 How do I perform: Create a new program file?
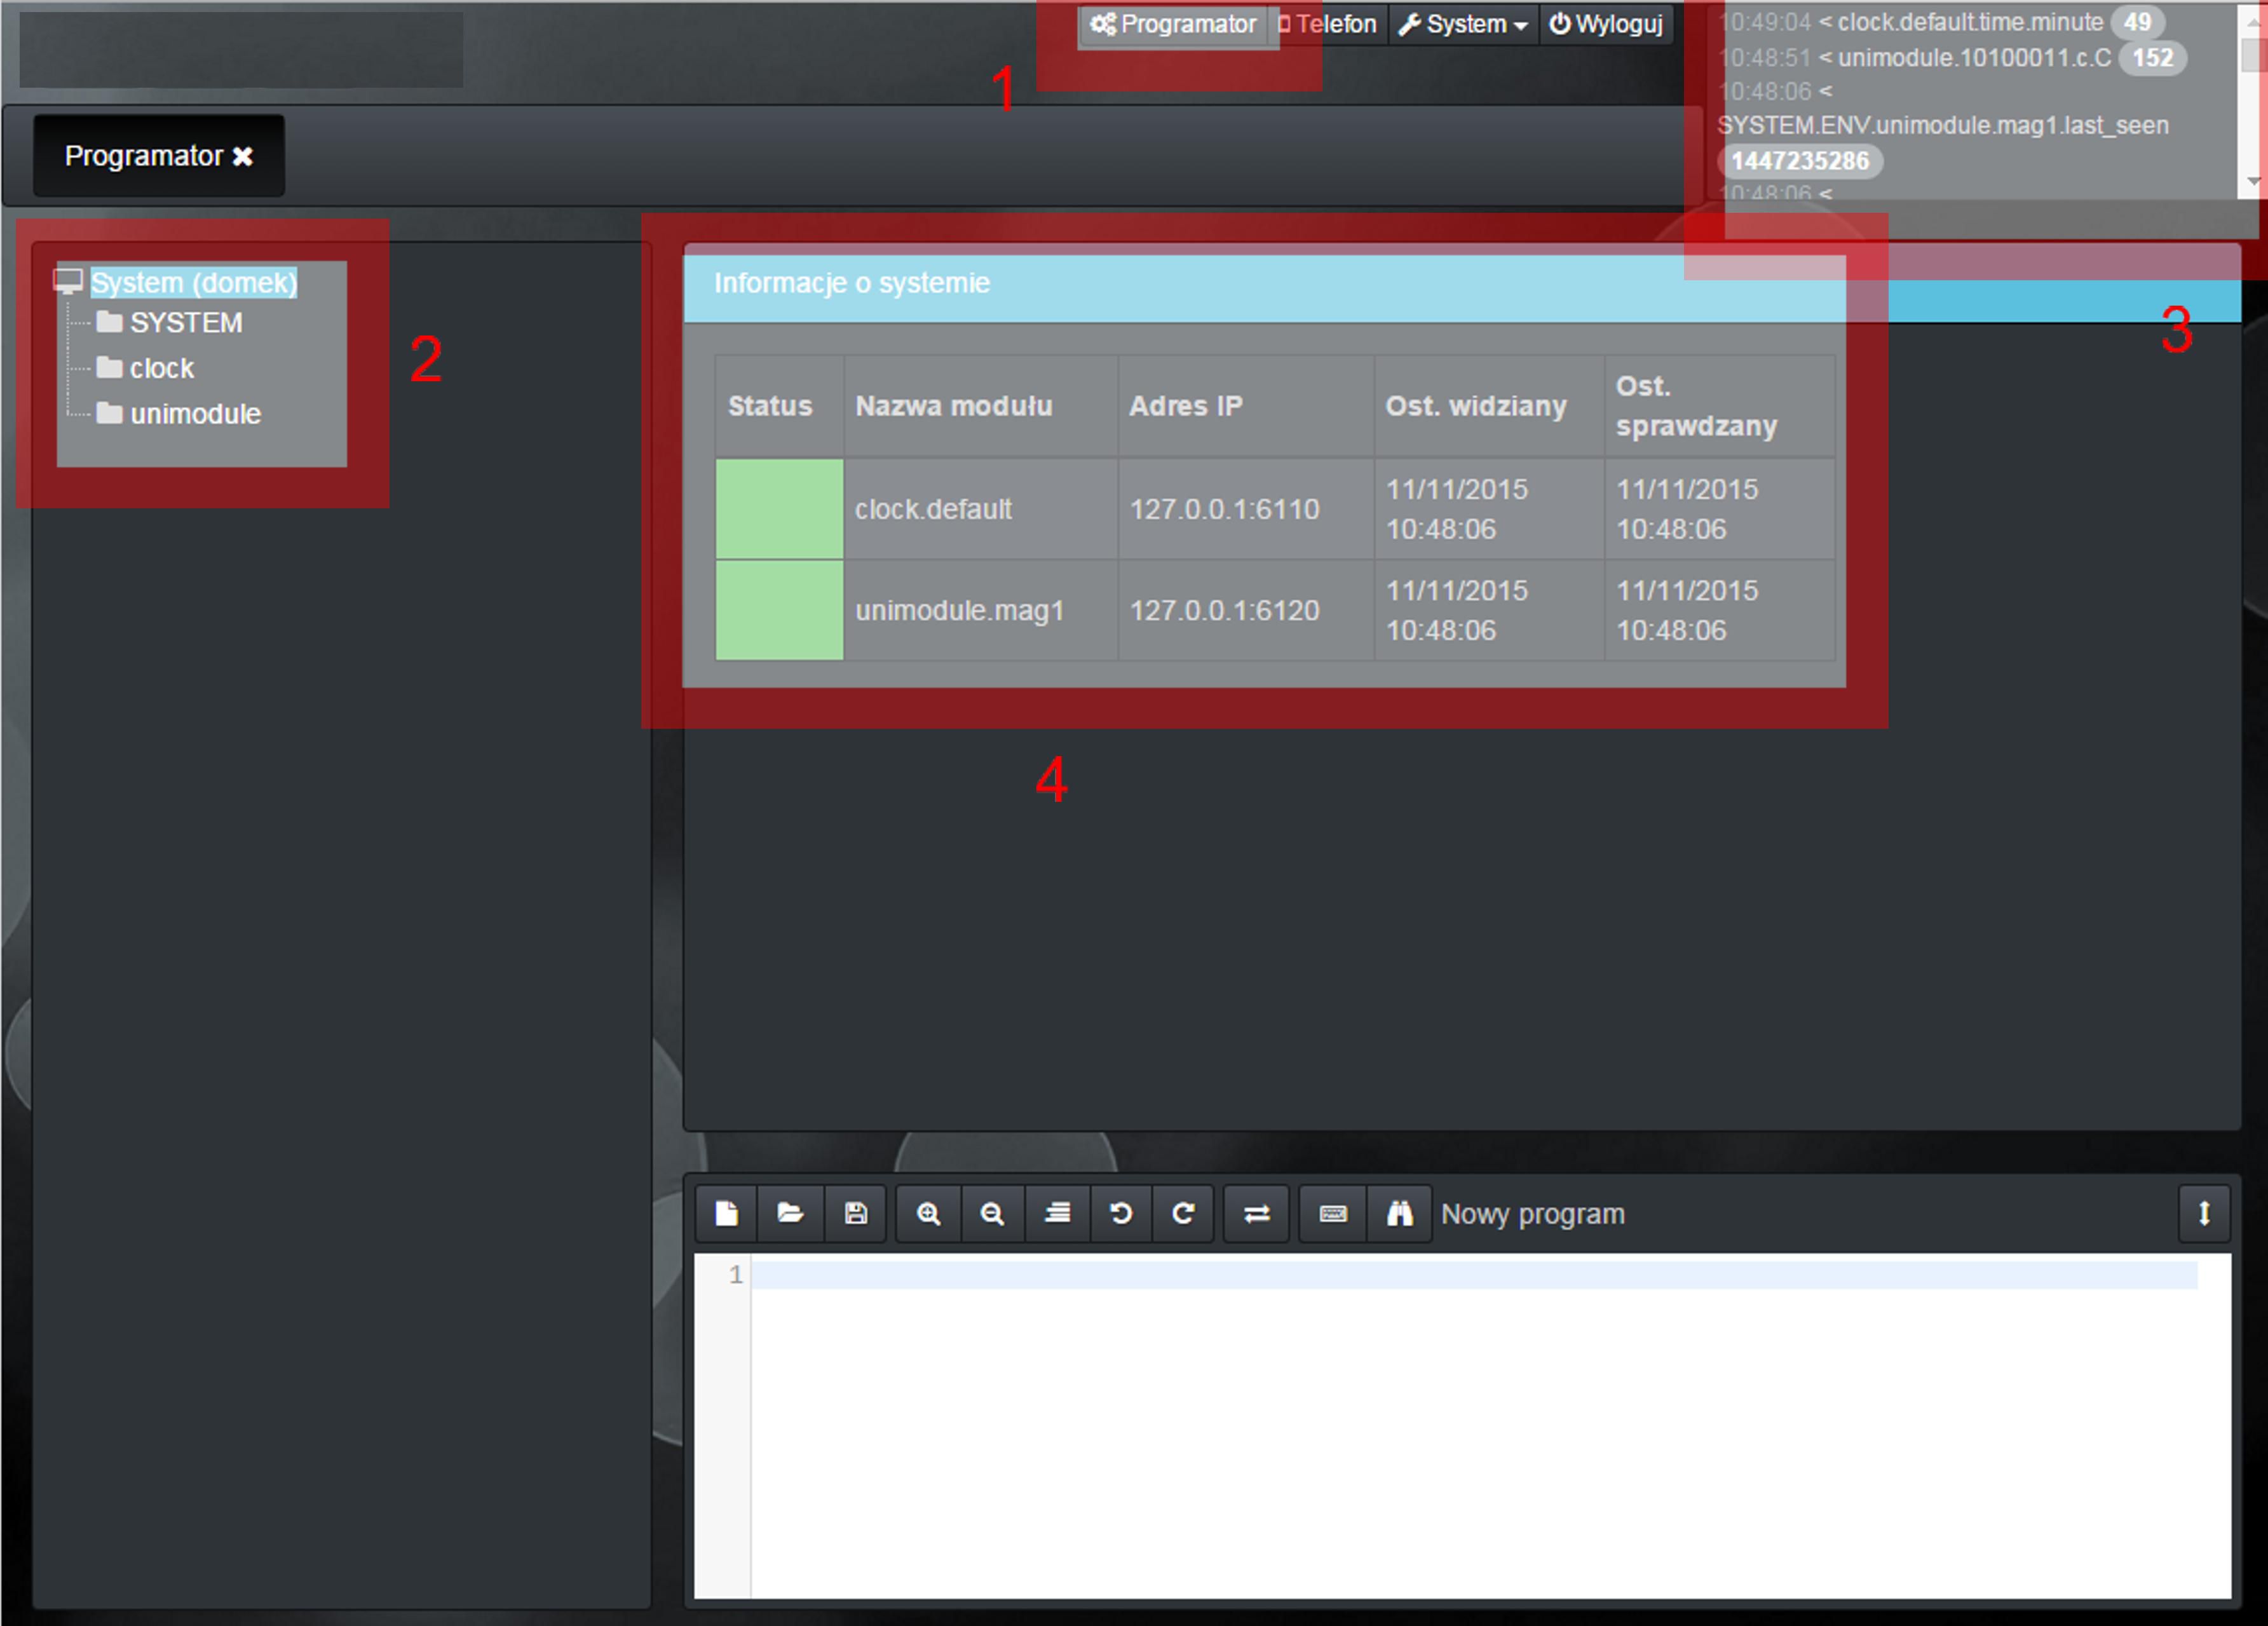coord(727,1214)
